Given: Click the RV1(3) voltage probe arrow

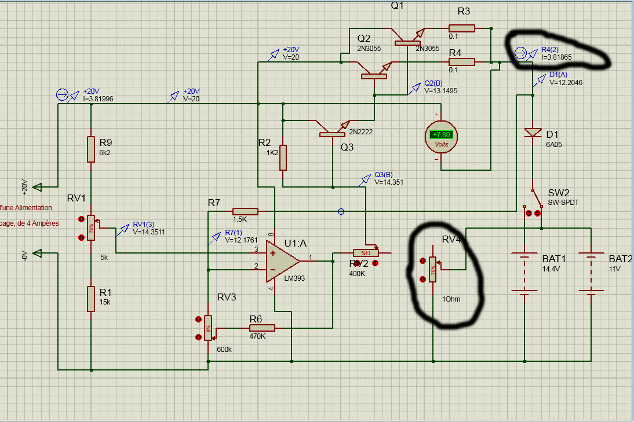Looking at the screenshot, I should 122,230.
